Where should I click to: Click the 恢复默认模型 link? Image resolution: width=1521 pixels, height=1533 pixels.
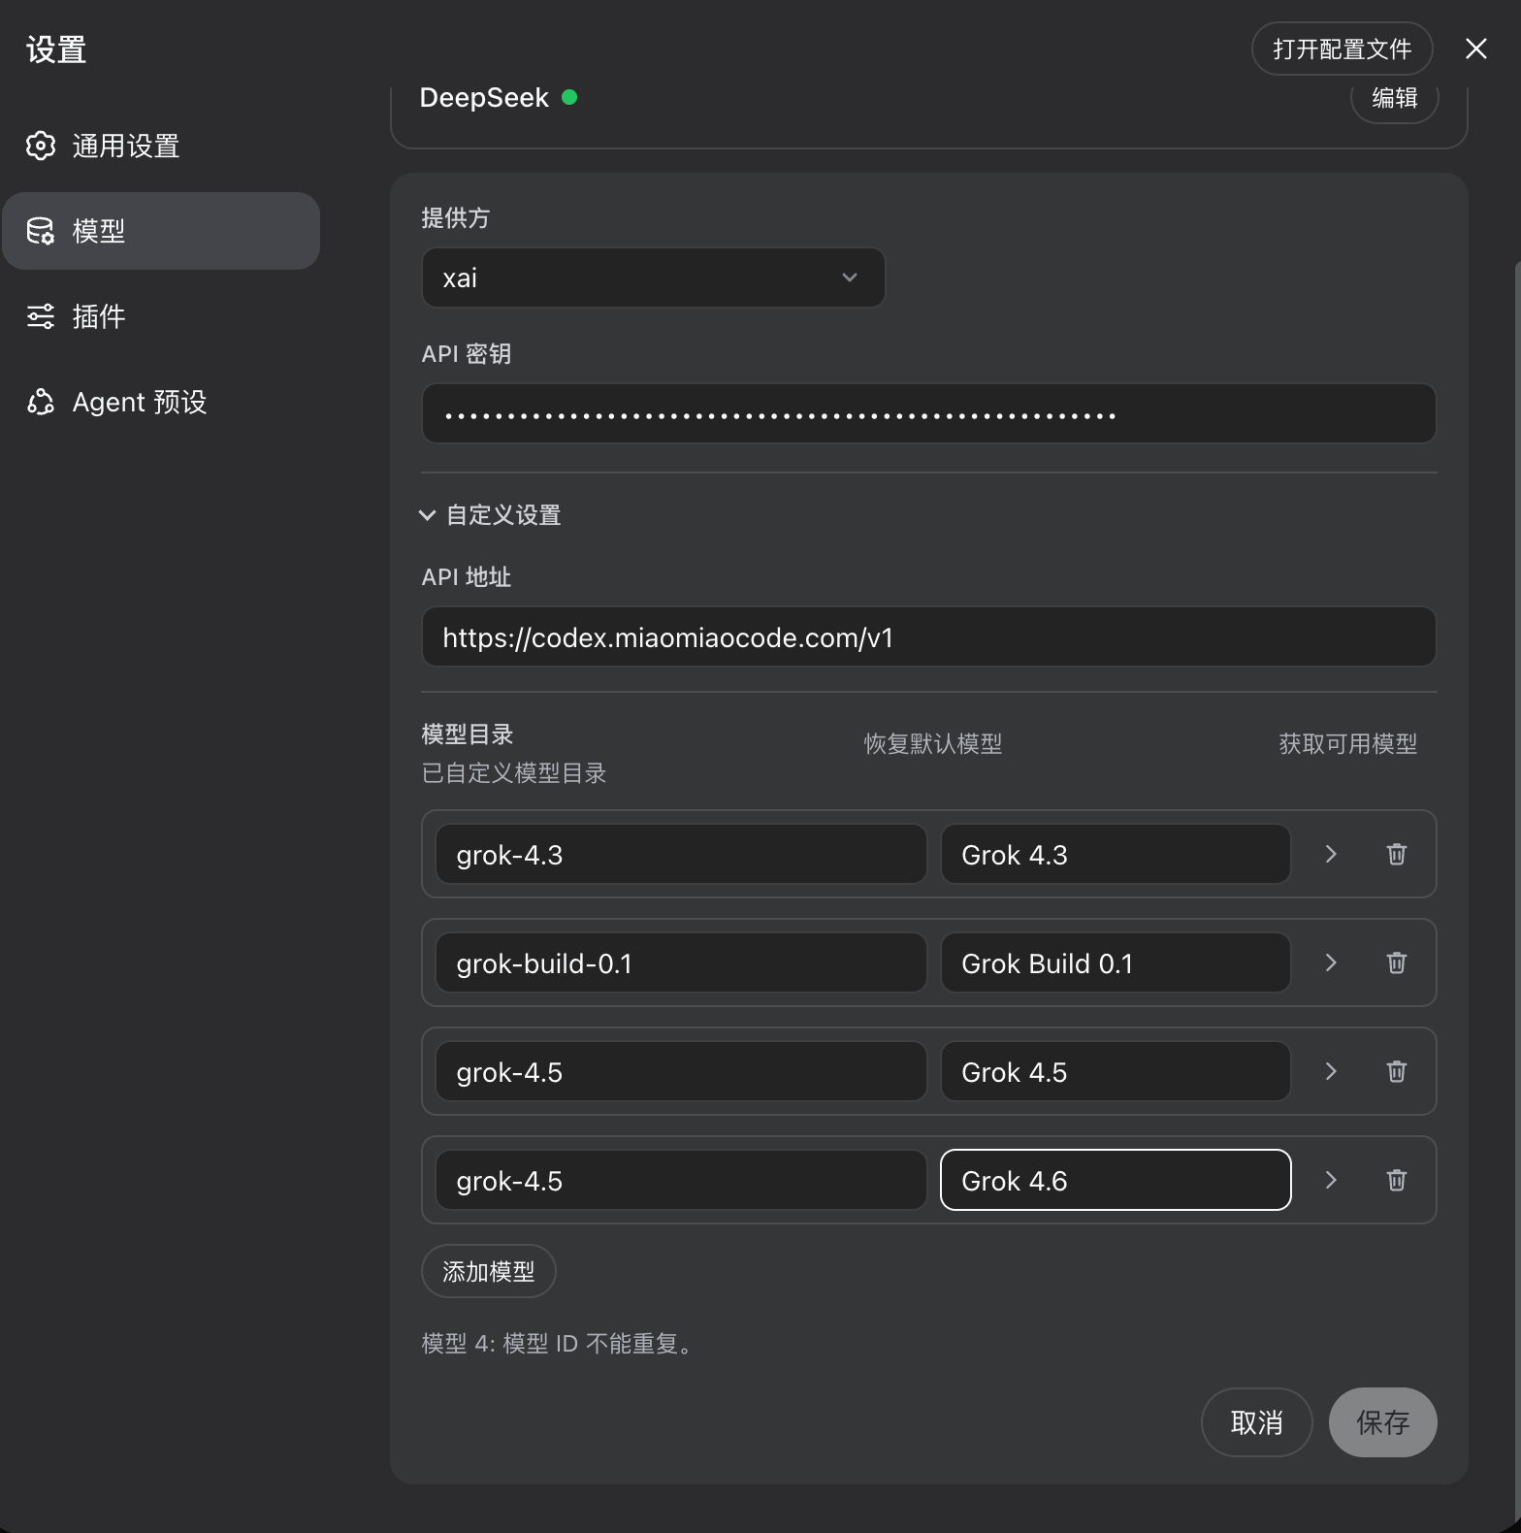pyautogui.click(x=933, y=744)
